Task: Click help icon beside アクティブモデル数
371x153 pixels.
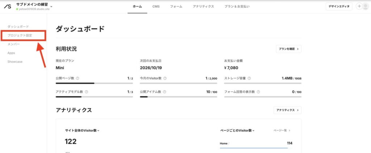Action: tap(86, 92)
